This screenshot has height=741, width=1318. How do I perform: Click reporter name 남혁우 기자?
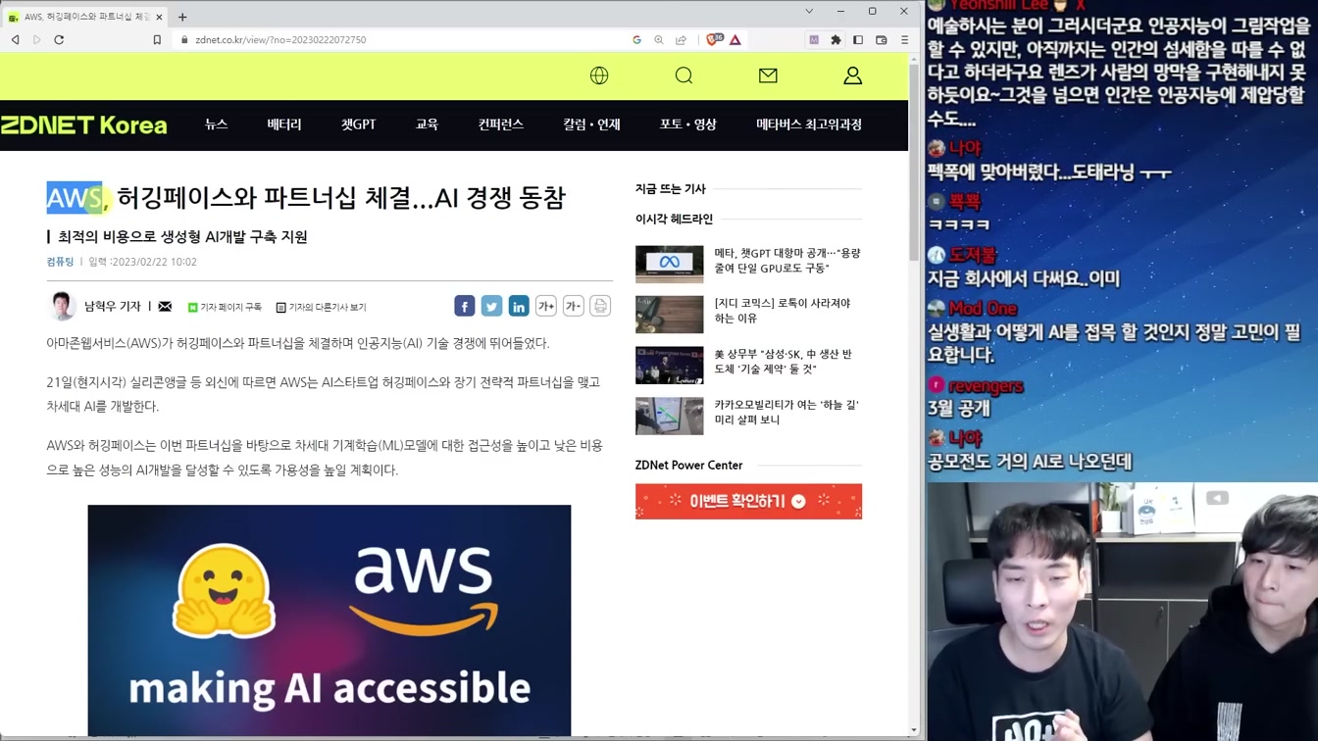click(113, 307)
